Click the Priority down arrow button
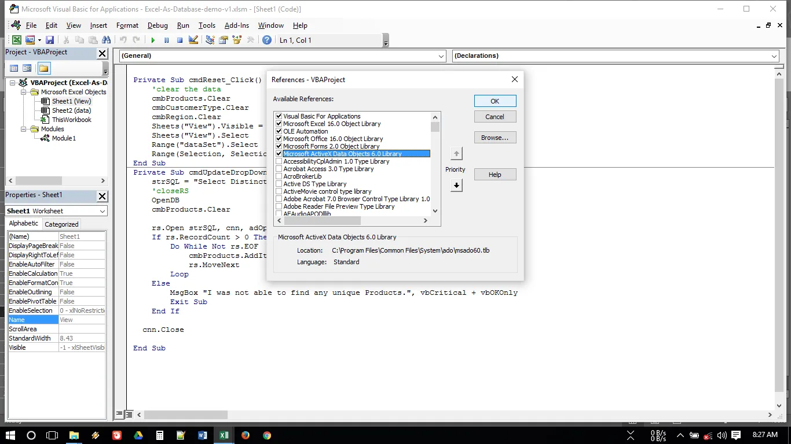 456,186
